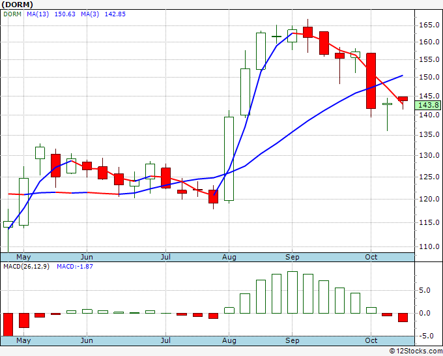This screenshot has height=356, width=443.
Task: Click the 125.0 price axis label
Action: [x=429, y=177]
